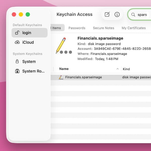Click the magnifying glass search icon
This screenshot has height=151, width=151.
(x=133, y=15)
